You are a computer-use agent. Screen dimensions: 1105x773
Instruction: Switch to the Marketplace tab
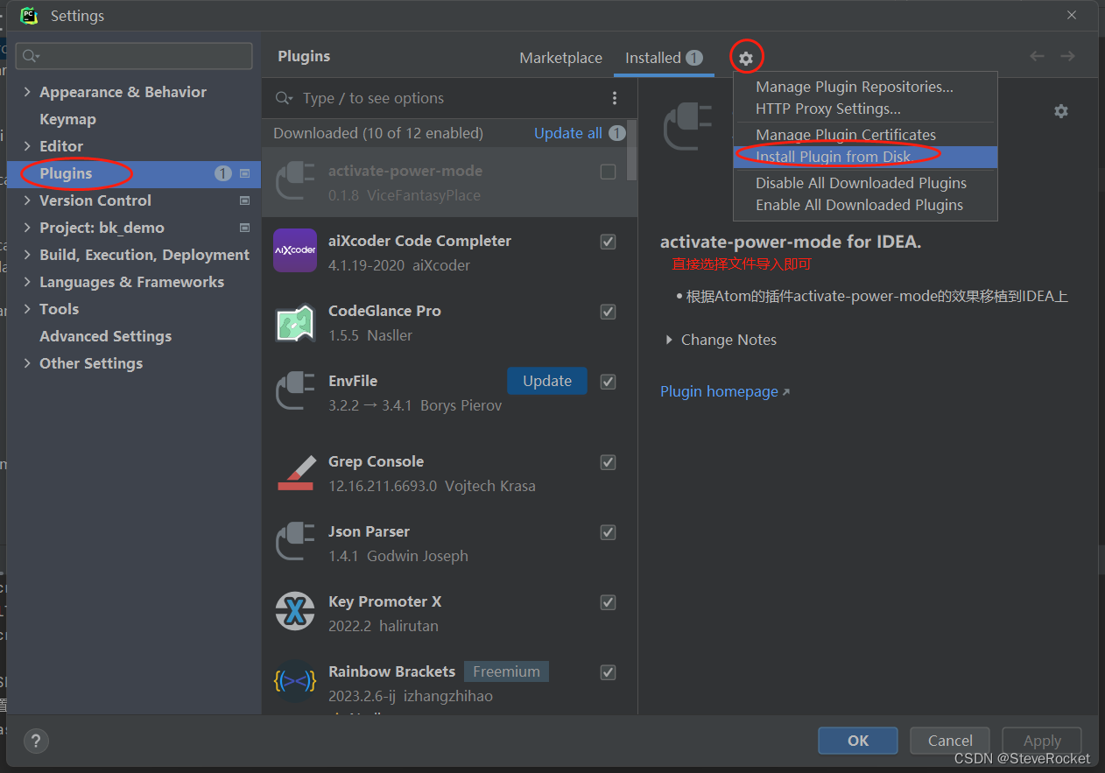[x=560, y=58]
